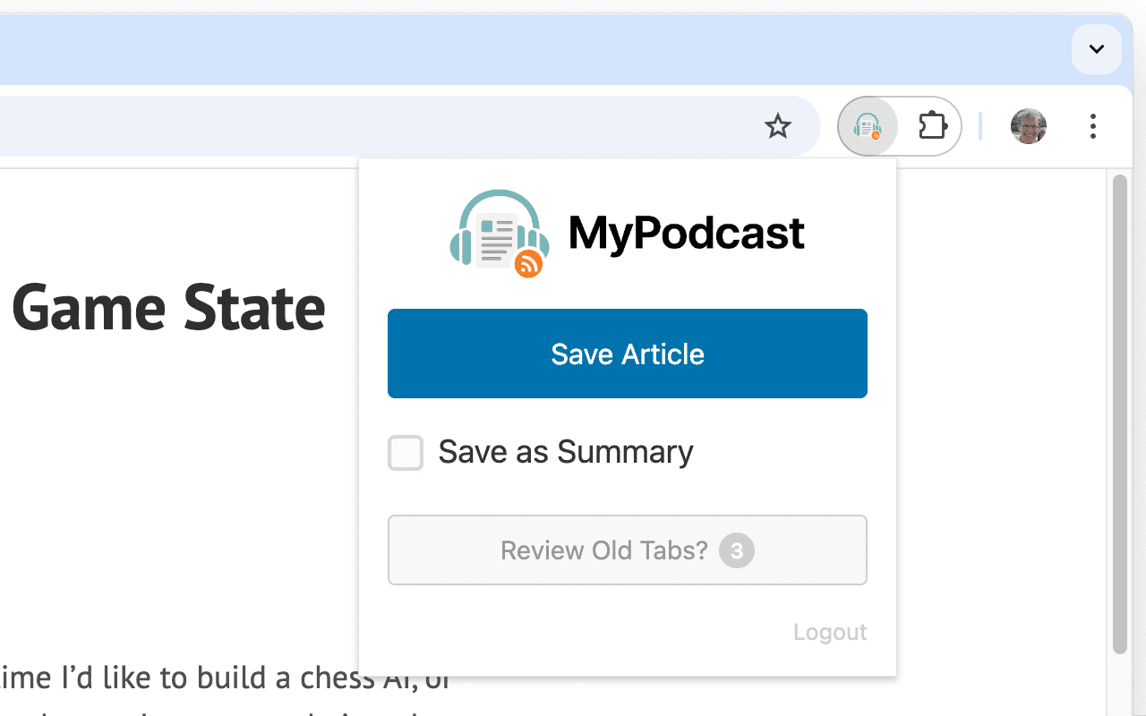Click the scrollbar track below the thumb
Screen dimensions: 1146x716
click(x=1119, y=685)
